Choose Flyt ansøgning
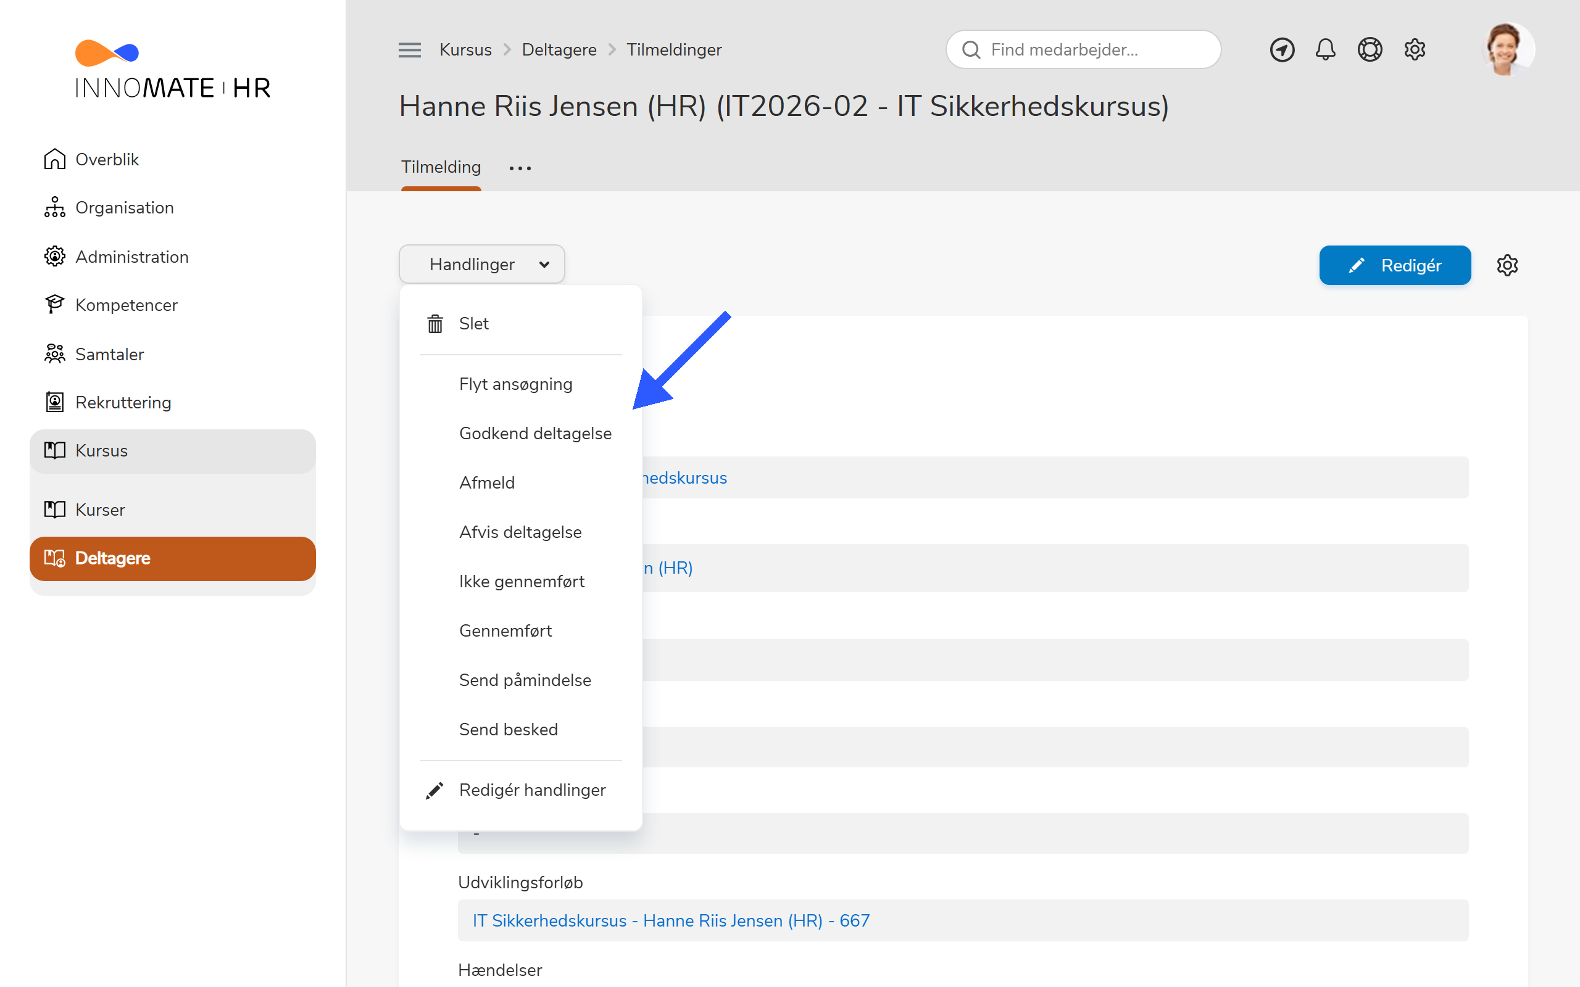 521,384
